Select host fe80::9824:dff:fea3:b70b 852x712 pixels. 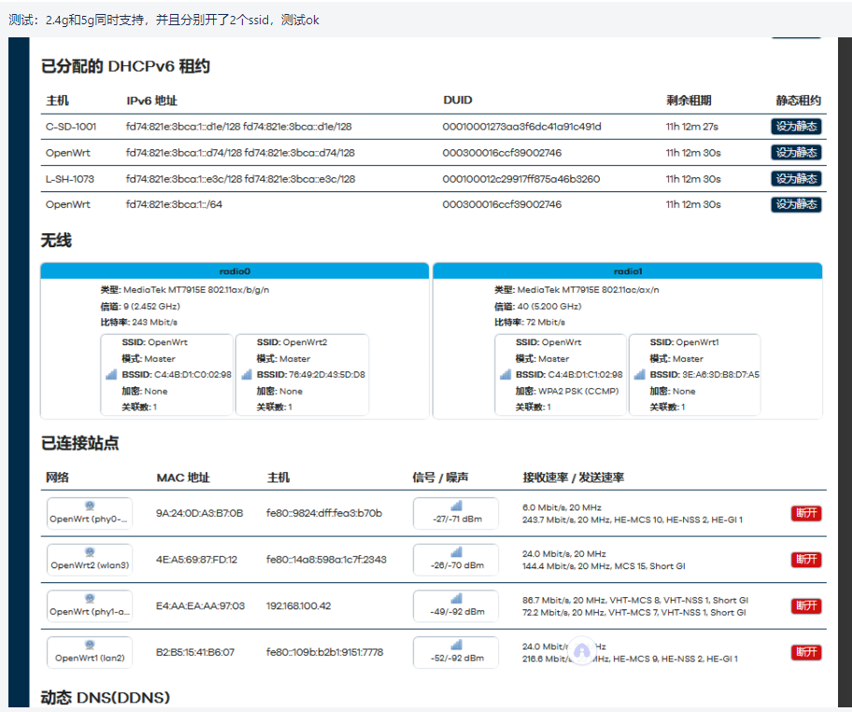324,513
